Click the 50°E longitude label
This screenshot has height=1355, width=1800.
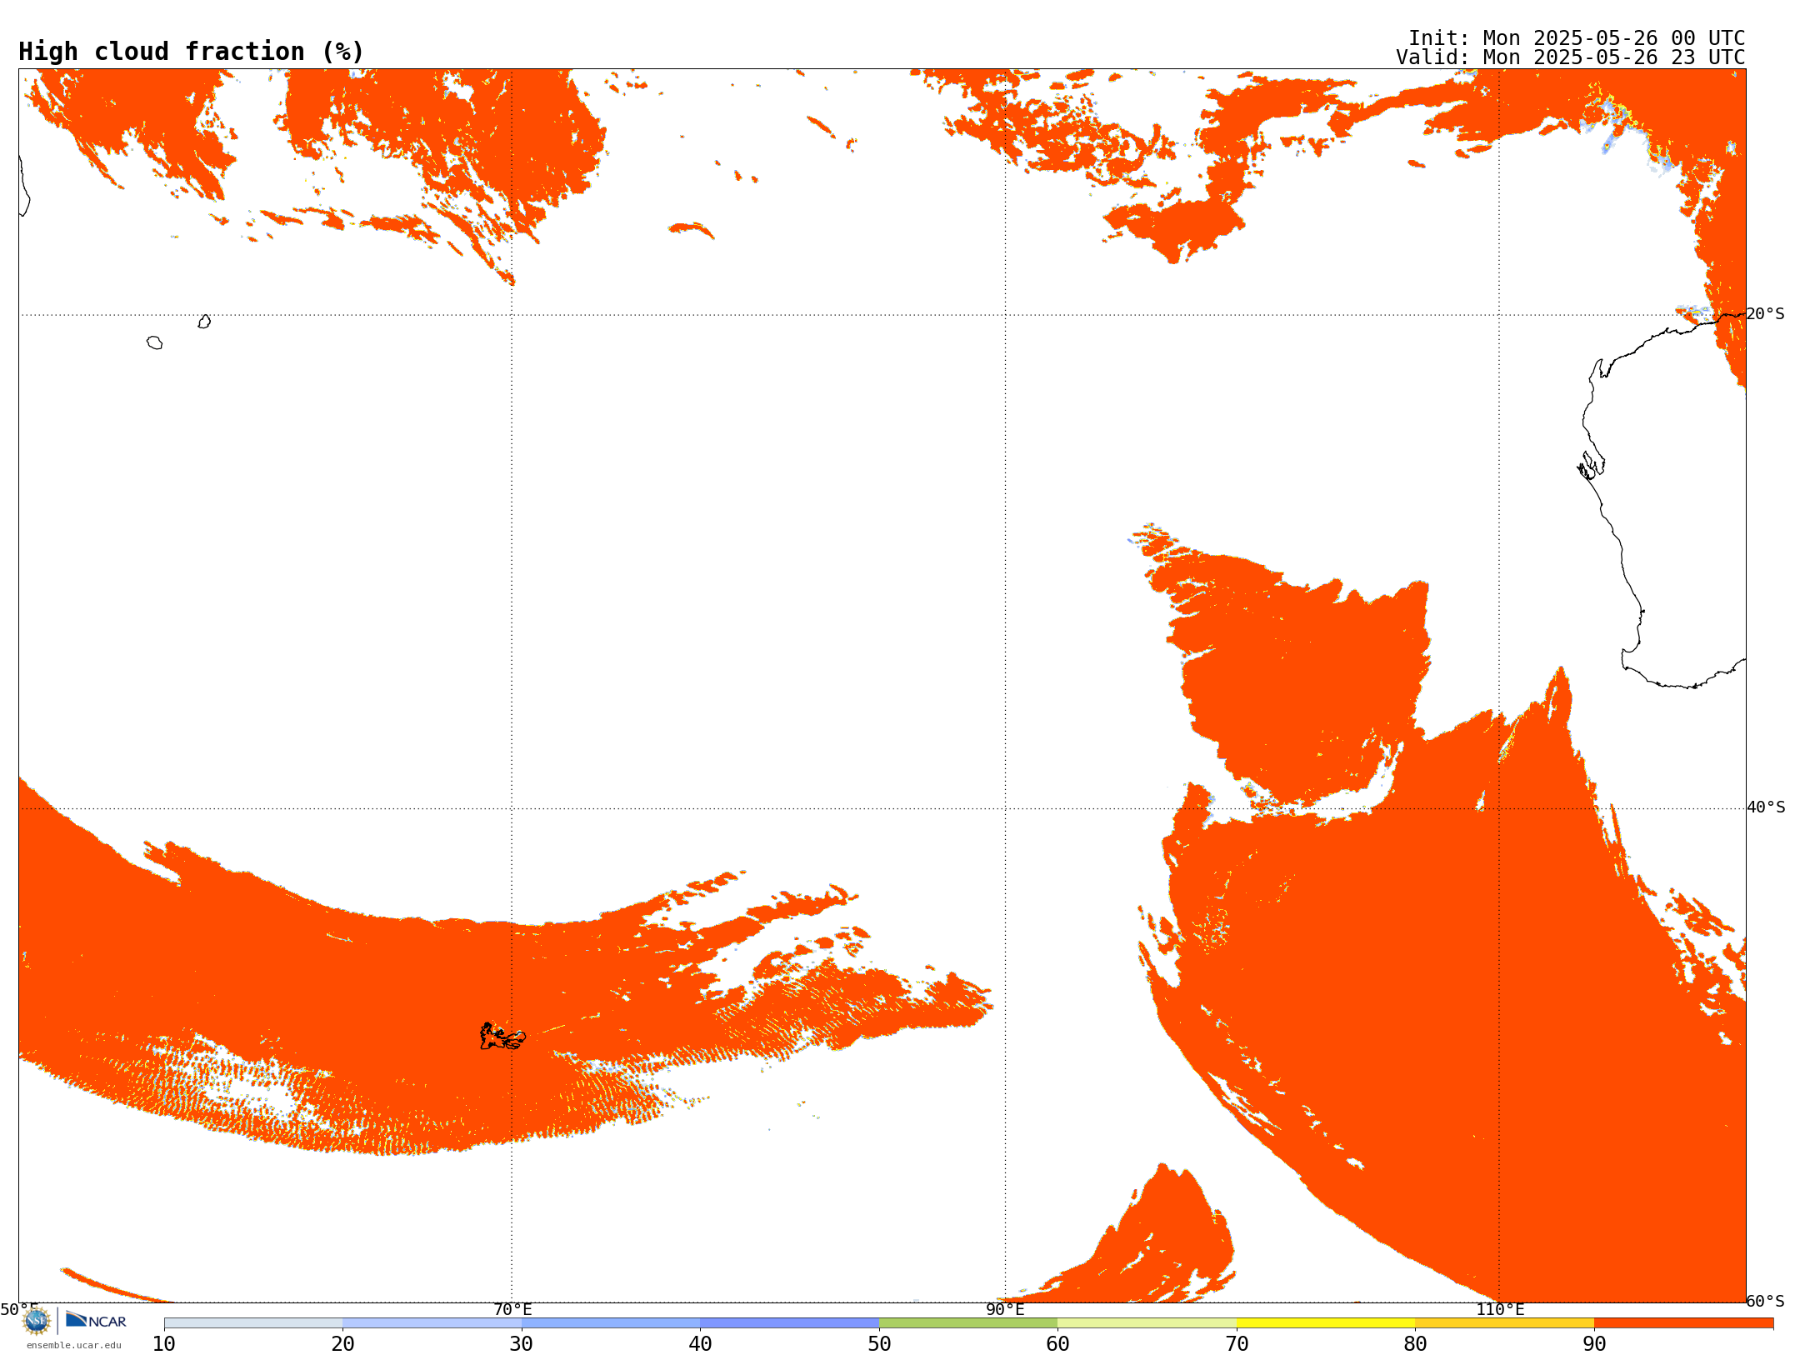tap(19, 1310)
